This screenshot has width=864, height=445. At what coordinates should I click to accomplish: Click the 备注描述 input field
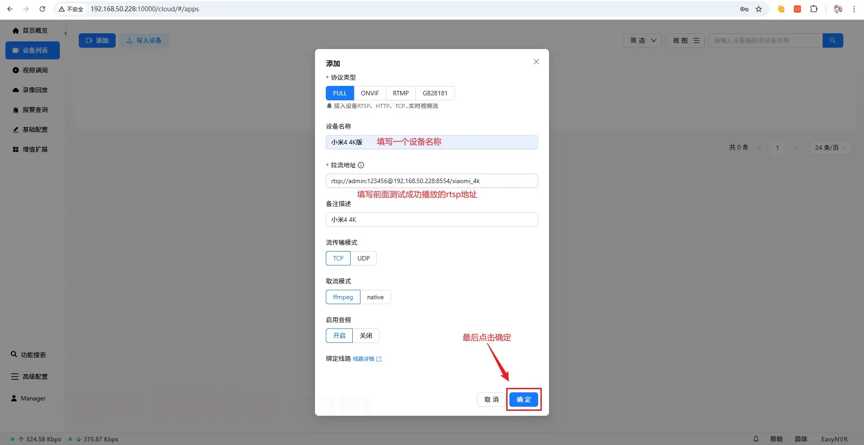tap(432, 220)
